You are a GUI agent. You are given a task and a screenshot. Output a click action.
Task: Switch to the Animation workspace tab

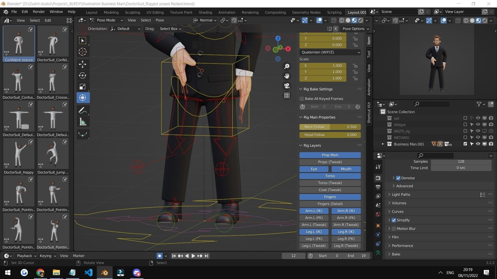coord(227,12)
